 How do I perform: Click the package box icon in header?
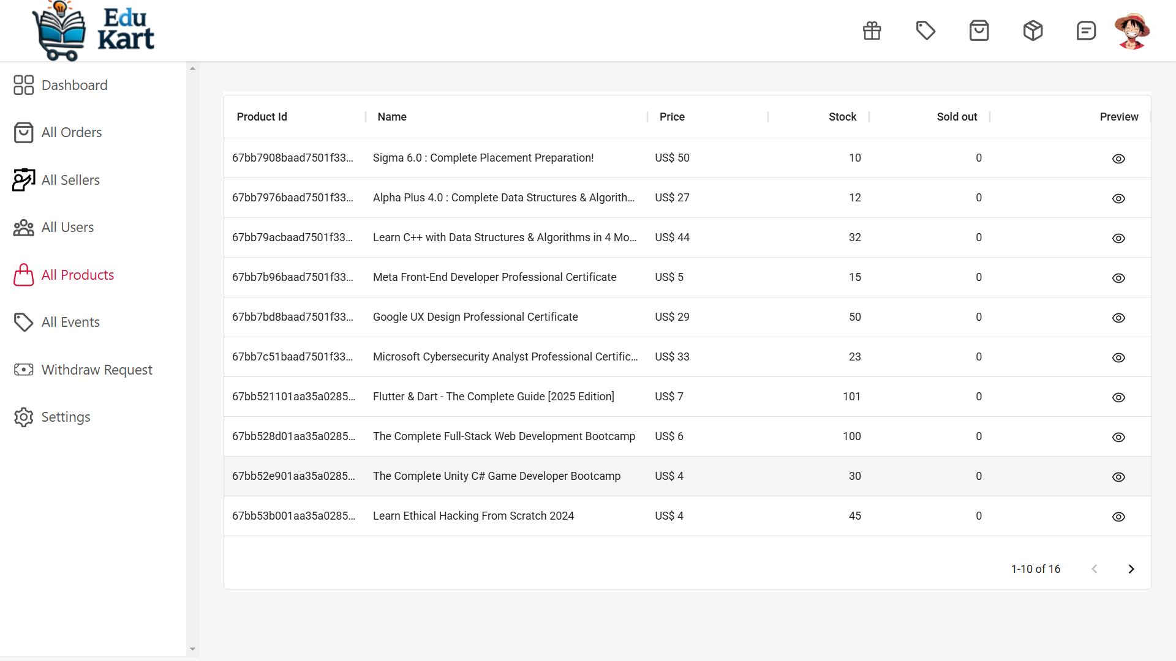(x=1033, y=31)
